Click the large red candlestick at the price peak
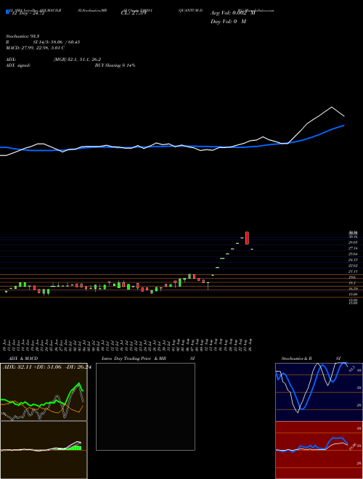Screen dimensions: 363x479 pyautogui.click(x=247, y=238)
